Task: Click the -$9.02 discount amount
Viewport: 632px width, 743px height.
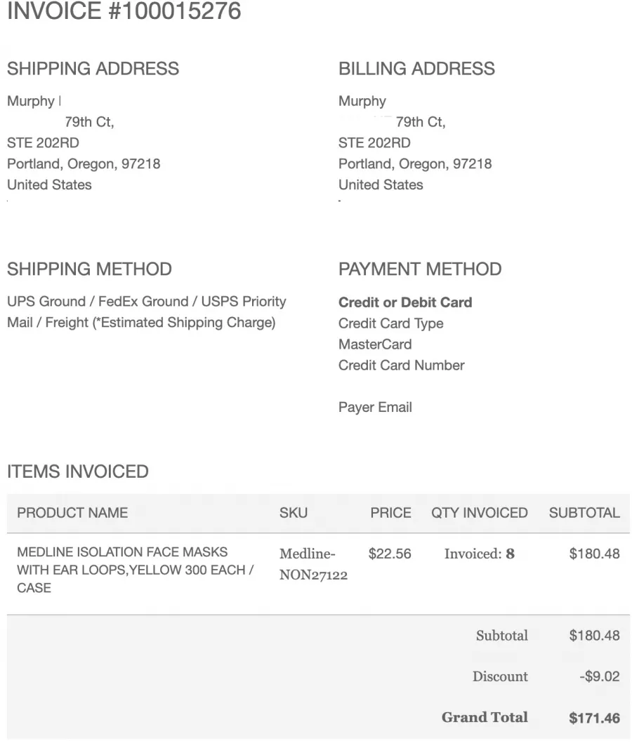Action: coord(602,677)
